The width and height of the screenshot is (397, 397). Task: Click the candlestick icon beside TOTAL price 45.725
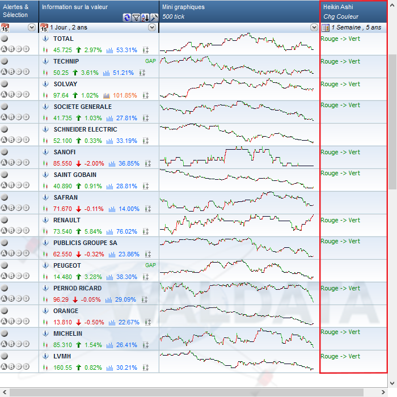(x=45, y=50)
